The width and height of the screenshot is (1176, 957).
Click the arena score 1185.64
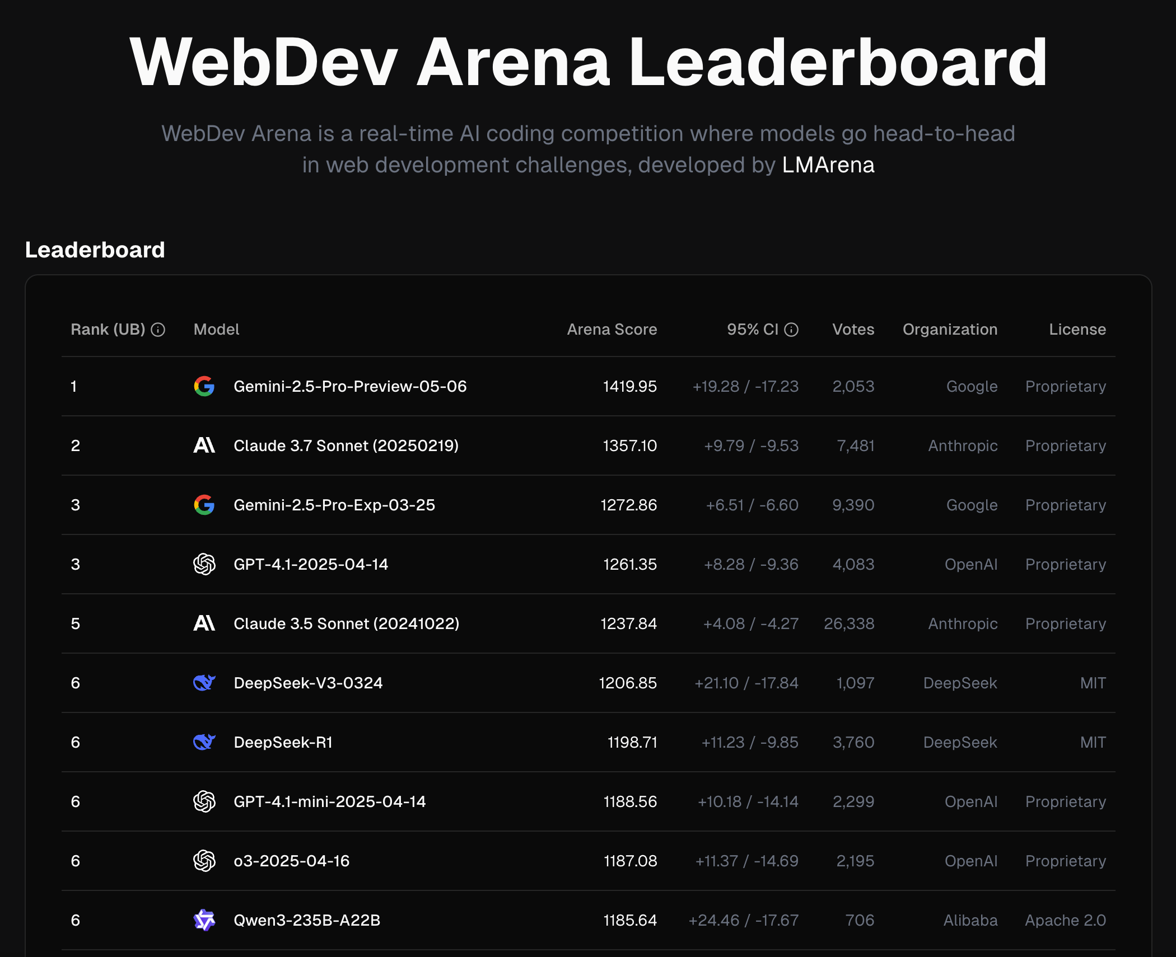point(630,920)
